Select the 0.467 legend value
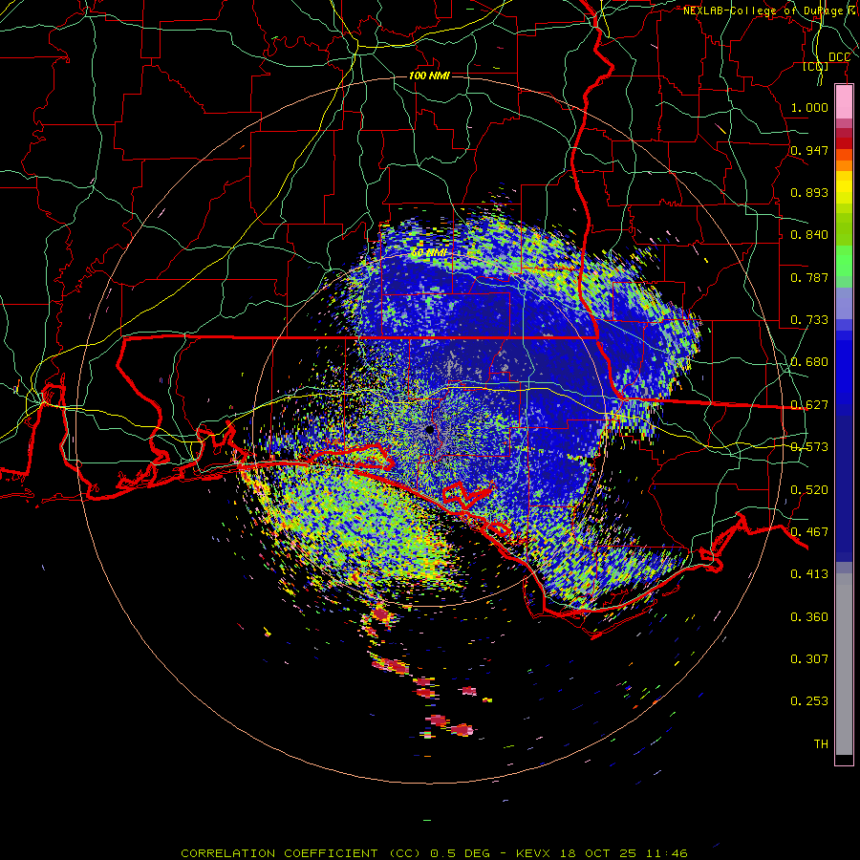 809,532
